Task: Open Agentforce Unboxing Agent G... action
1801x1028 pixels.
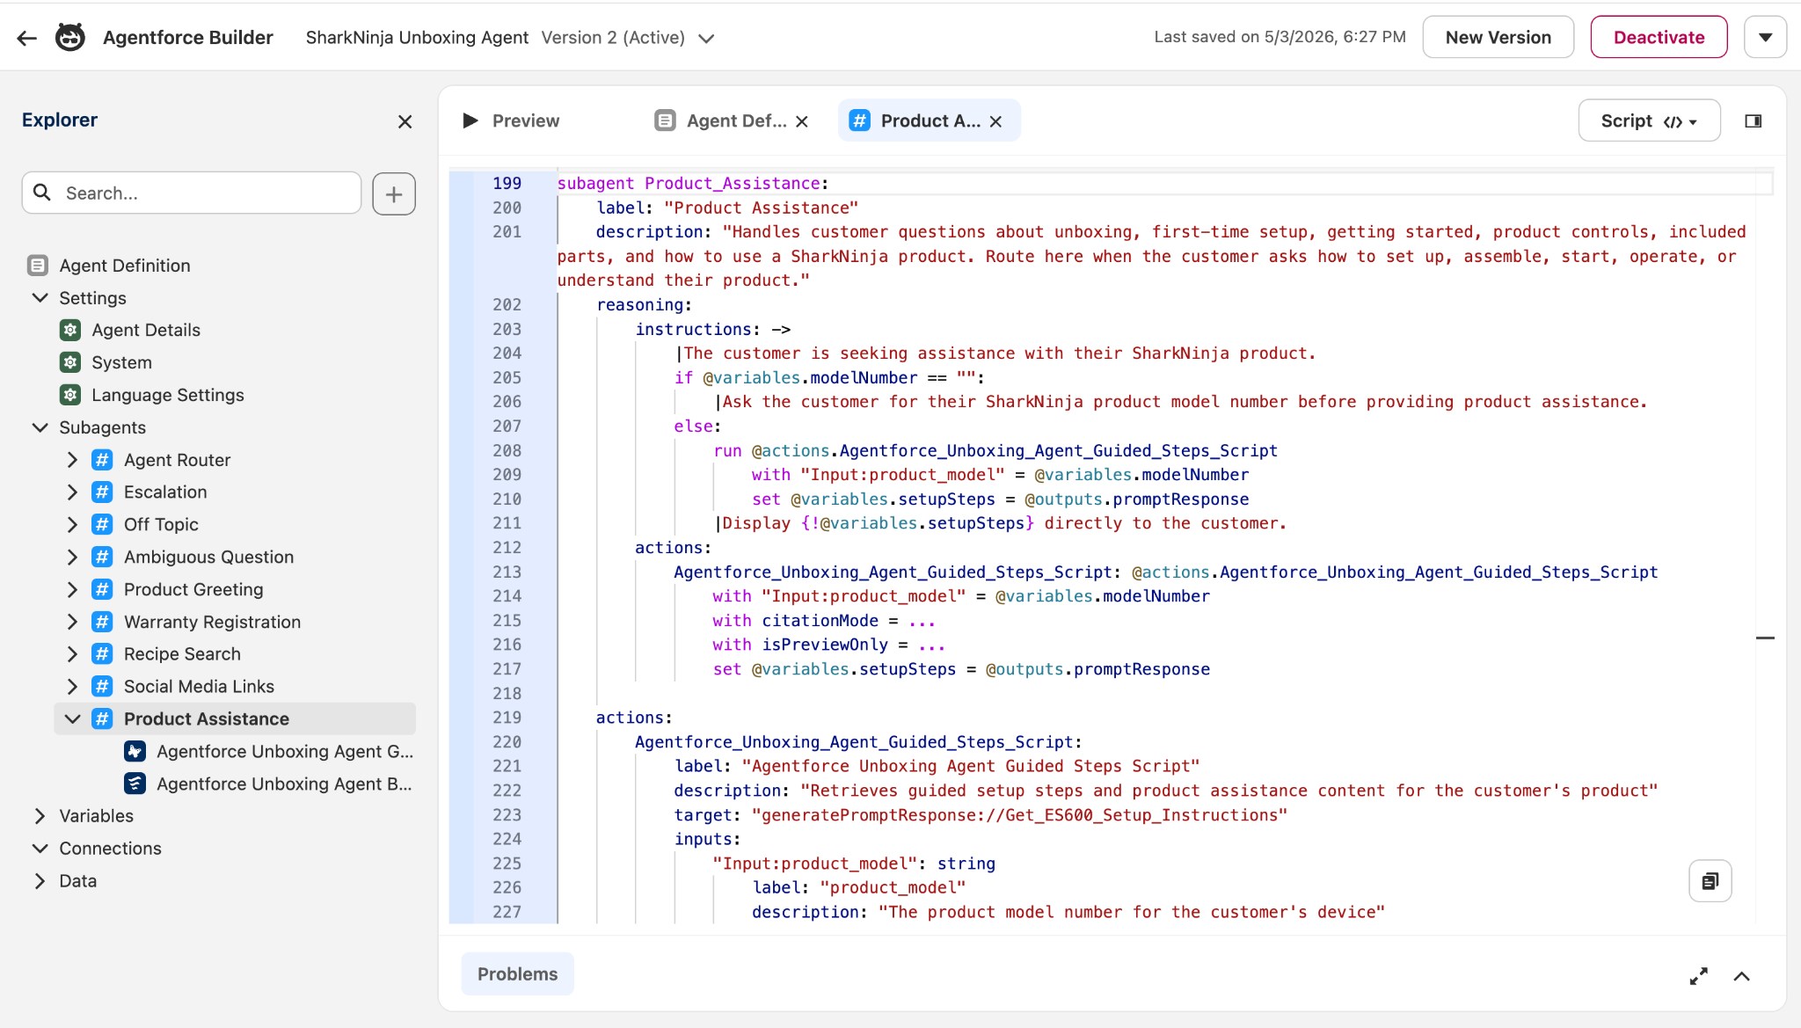Action: point(284,751)
